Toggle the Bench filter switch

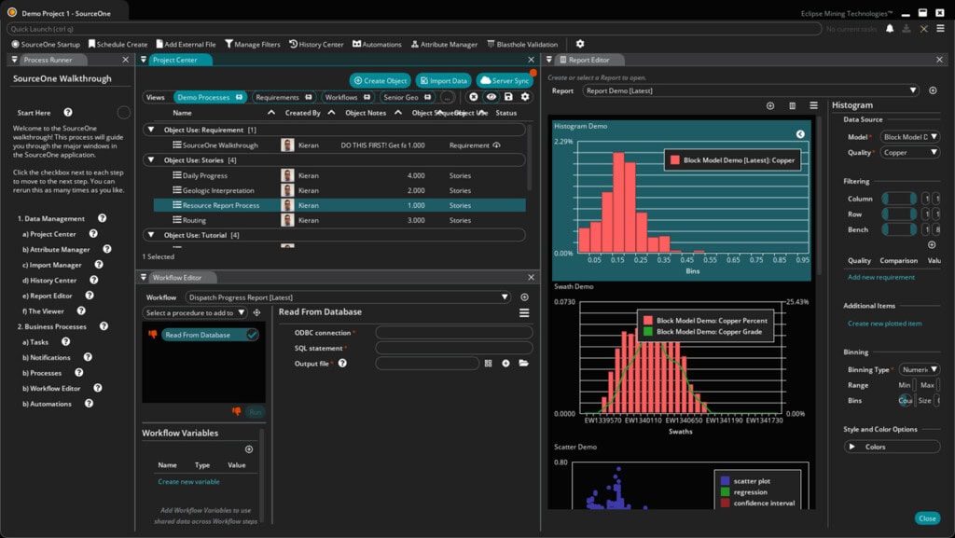tap(899, 229)
